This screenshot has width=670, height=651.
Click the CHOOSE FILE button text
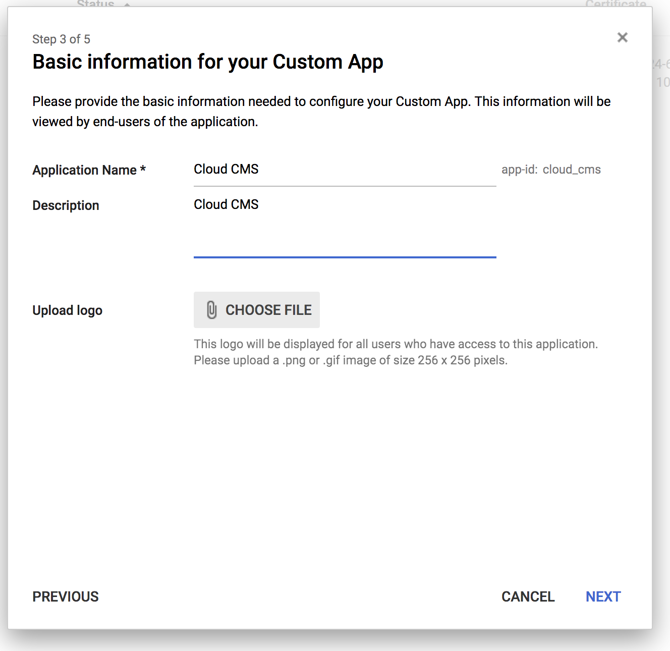[268, 310]
